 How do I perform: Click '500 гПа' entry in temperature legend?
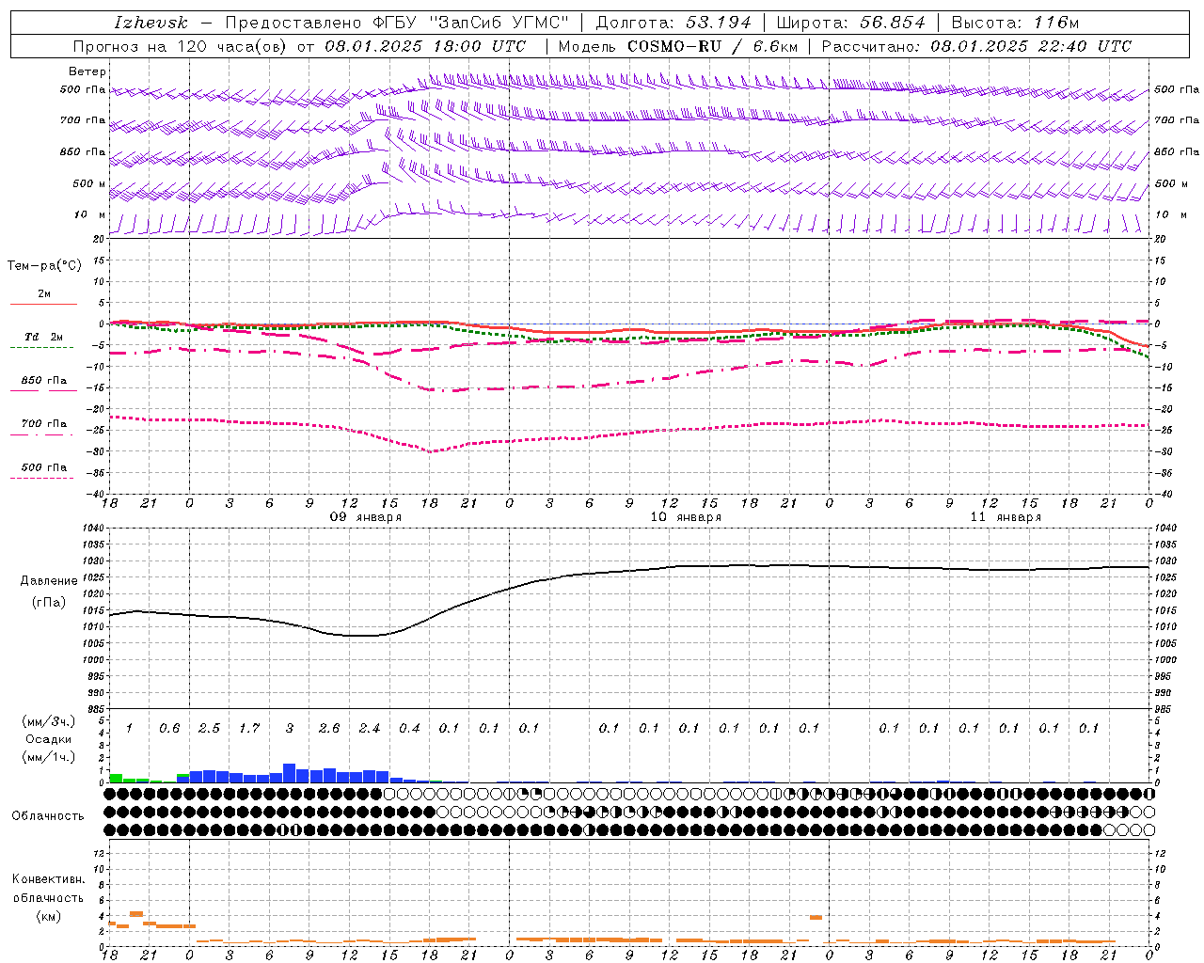pos(44,467)
